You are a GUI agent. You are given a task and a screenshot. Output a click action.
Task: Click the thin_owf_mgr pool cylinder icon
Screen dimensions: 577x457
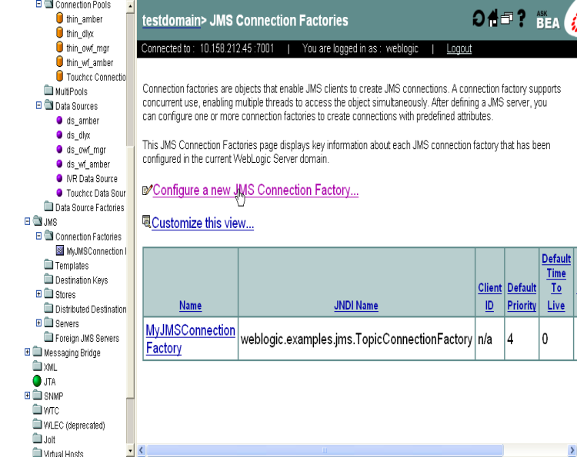click(x=59, y=47)
